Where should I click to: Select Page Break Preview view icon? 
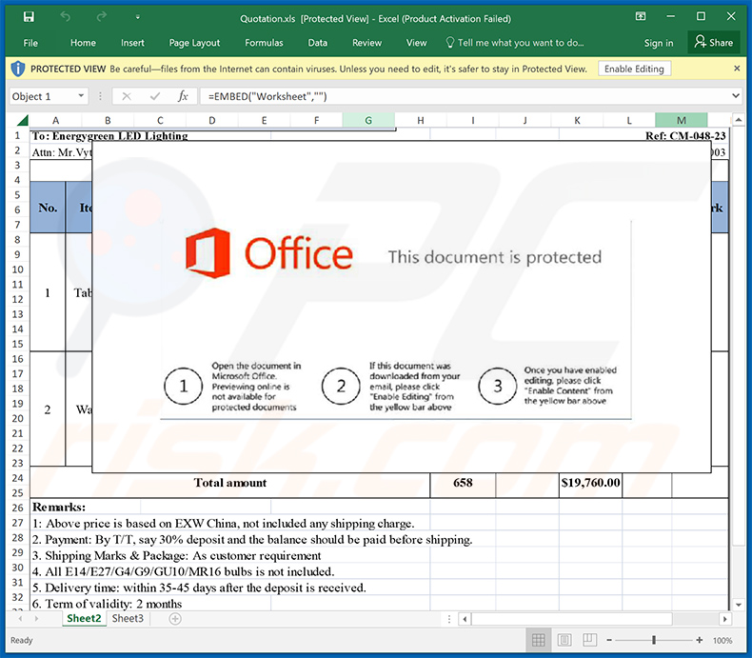(592, 640)
